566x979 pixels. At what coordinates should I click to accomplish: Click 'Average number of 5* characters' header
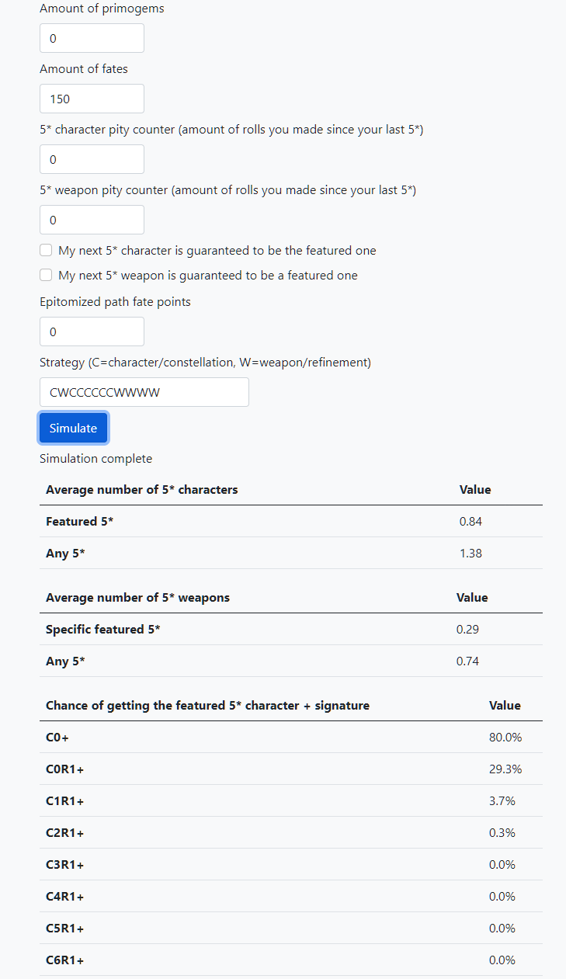(x=141, y=490)
